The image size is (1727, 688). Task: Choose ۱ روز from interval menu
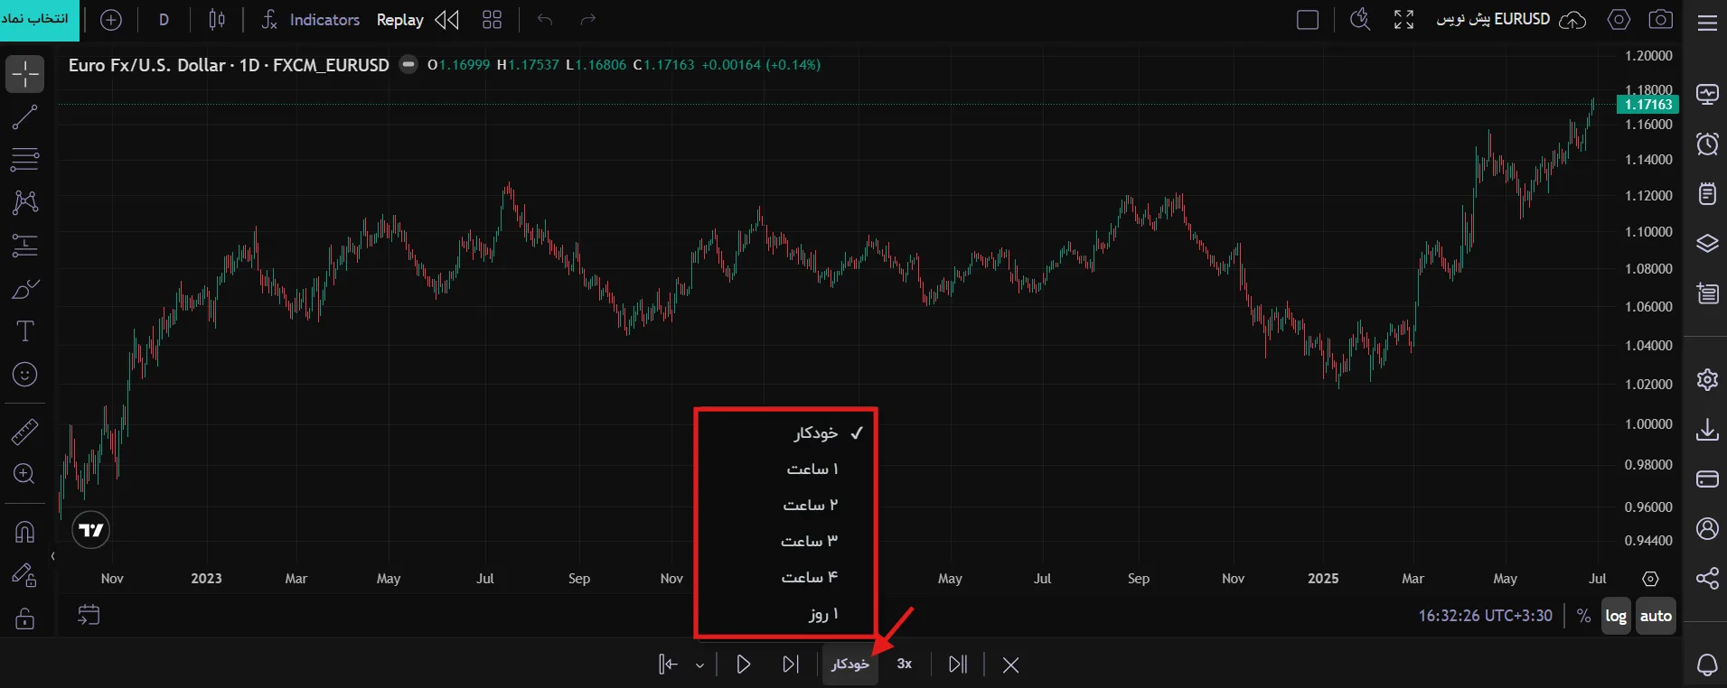(786, 614)
